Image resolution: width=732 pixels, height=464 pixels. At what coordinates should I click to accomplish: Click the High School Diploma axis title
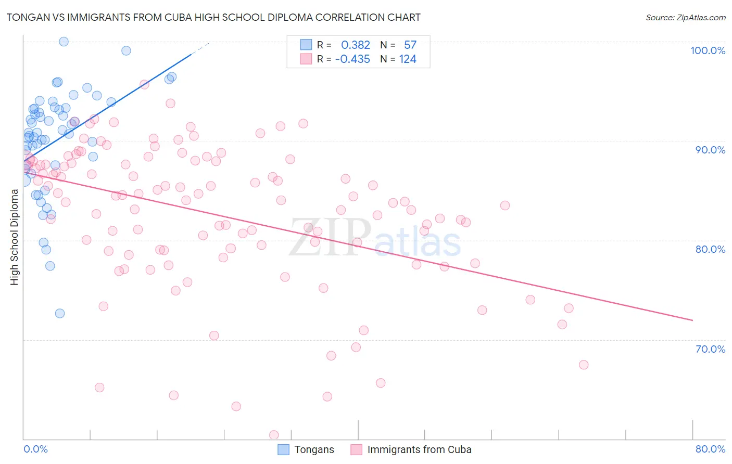click(15, 237)
